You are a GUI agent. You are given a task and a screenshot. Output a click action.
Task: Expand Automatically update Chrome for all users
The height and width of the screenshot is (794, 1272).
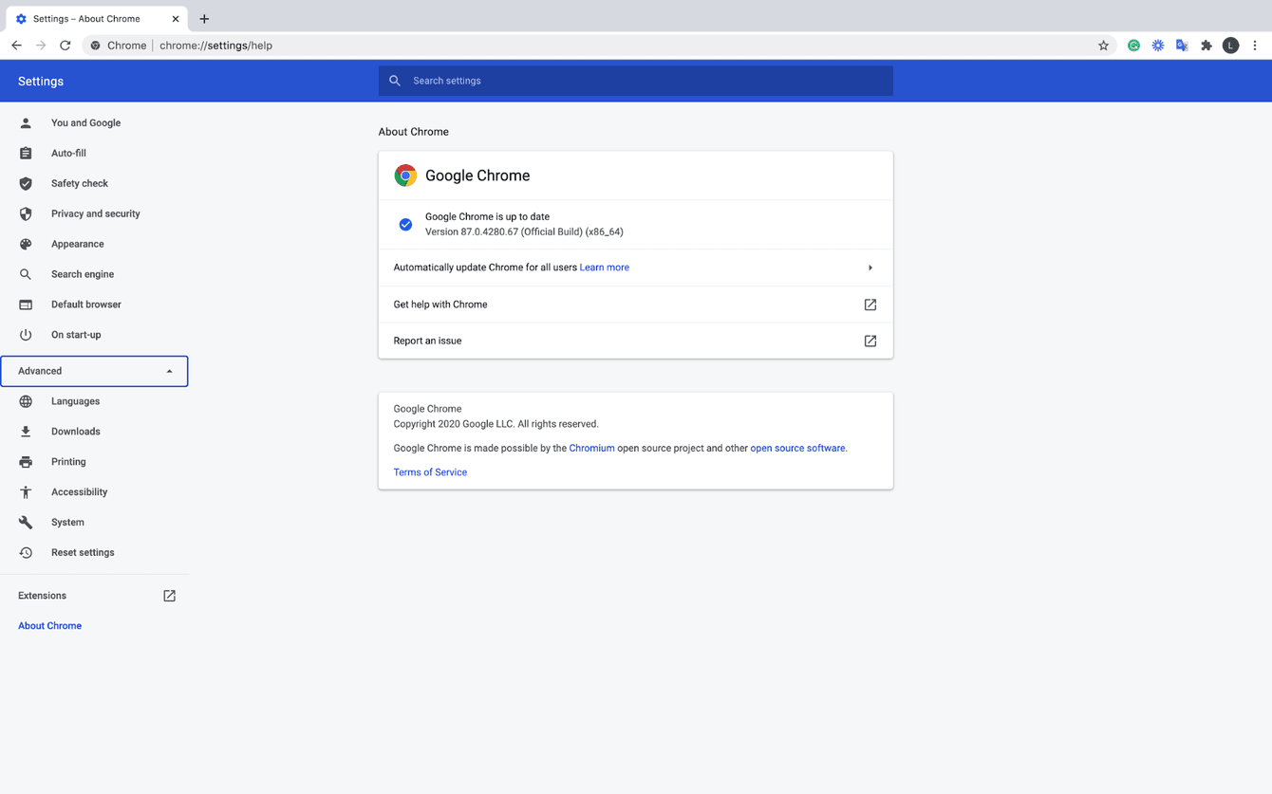tap(870, 267)
